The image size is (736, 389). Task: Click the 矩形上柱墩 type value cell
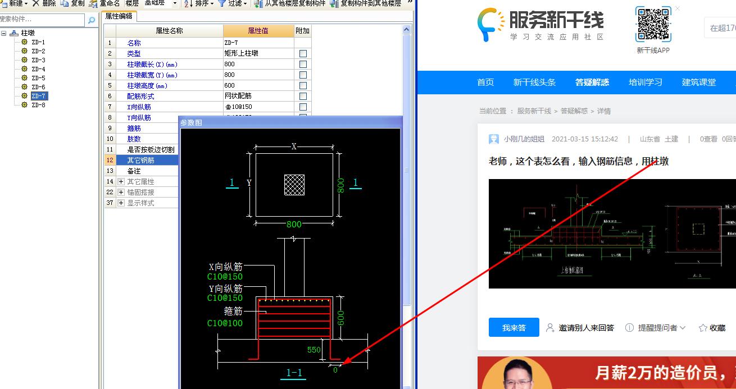point(258,53)
